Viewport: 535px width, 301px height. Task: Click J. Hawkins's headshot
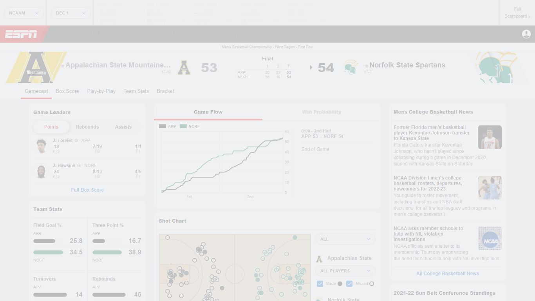click(x=41, y=171)
